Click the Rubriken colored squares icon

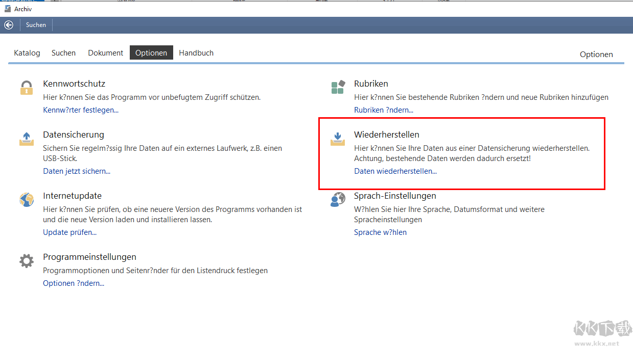pos(338,87)
